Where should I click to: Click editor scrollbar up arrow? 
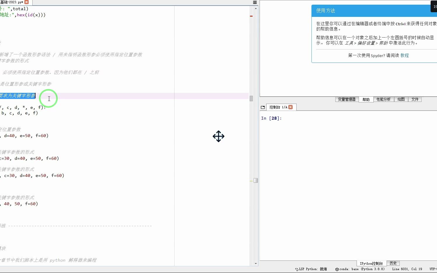pos(256,8)
